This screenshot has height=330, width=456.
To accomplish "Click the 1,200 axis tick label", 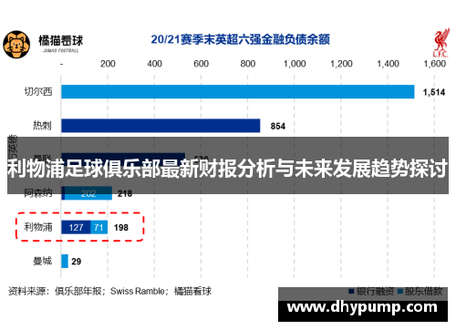I will point(341,64).
